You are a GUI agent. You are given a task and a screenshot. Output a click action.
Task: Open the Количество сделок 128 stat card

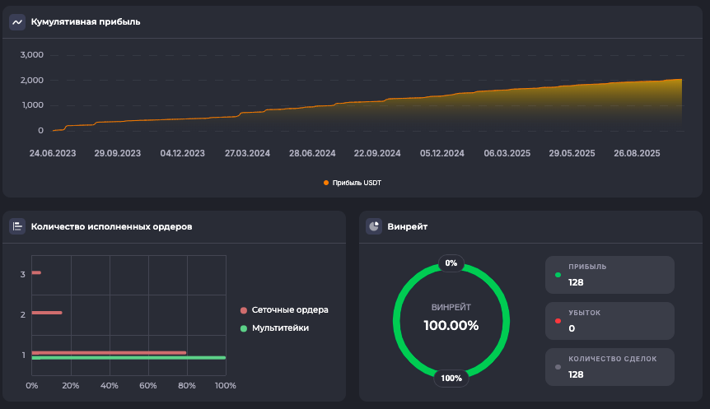pyautogui.click(x=610, y=367)
